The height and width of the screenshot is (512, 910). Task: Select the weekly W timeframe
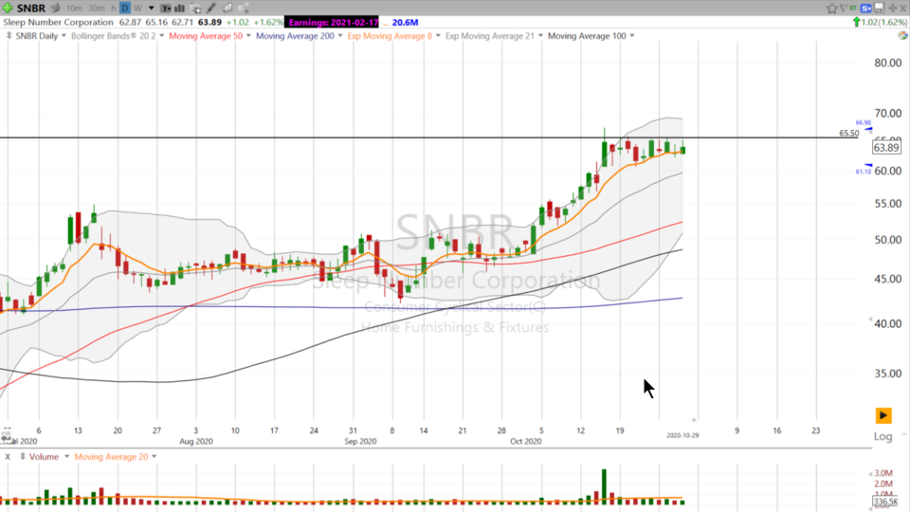pos(137,9)
